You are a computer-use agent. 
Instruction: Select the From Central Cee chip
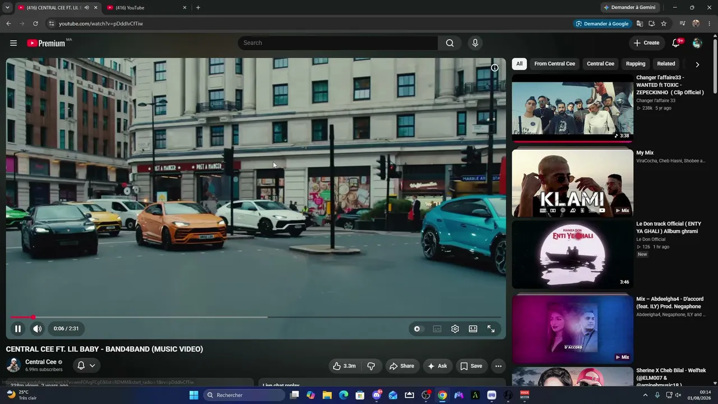point(555,64)
